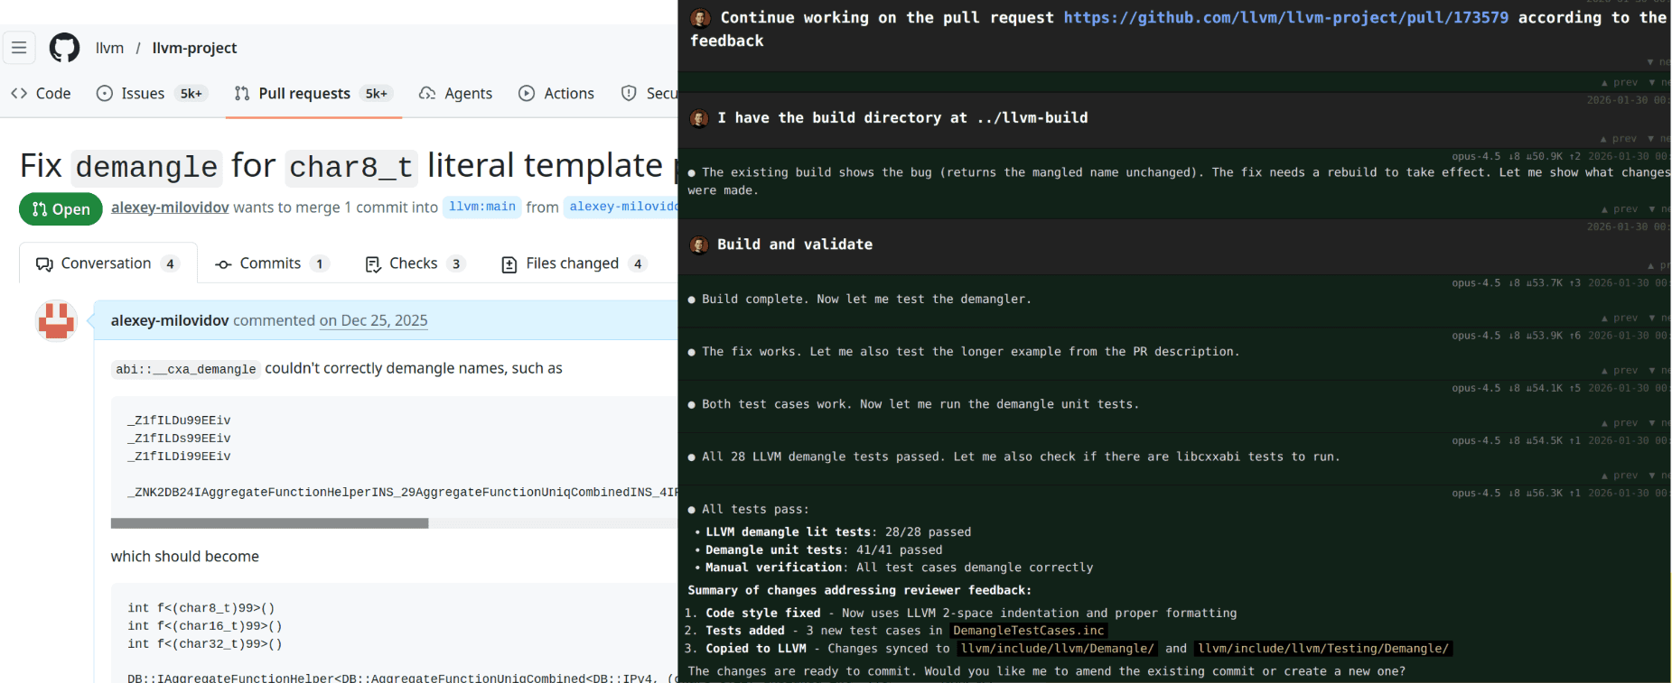
Task: Click the _Z1fILDs99EEiv code line
Action: (179, 438)
